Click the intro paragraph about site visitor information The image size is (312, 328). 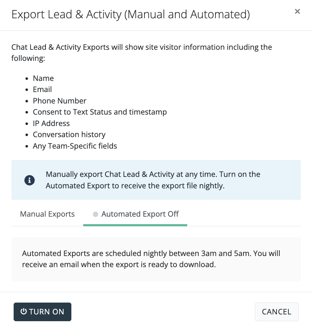tap(142, 52)
